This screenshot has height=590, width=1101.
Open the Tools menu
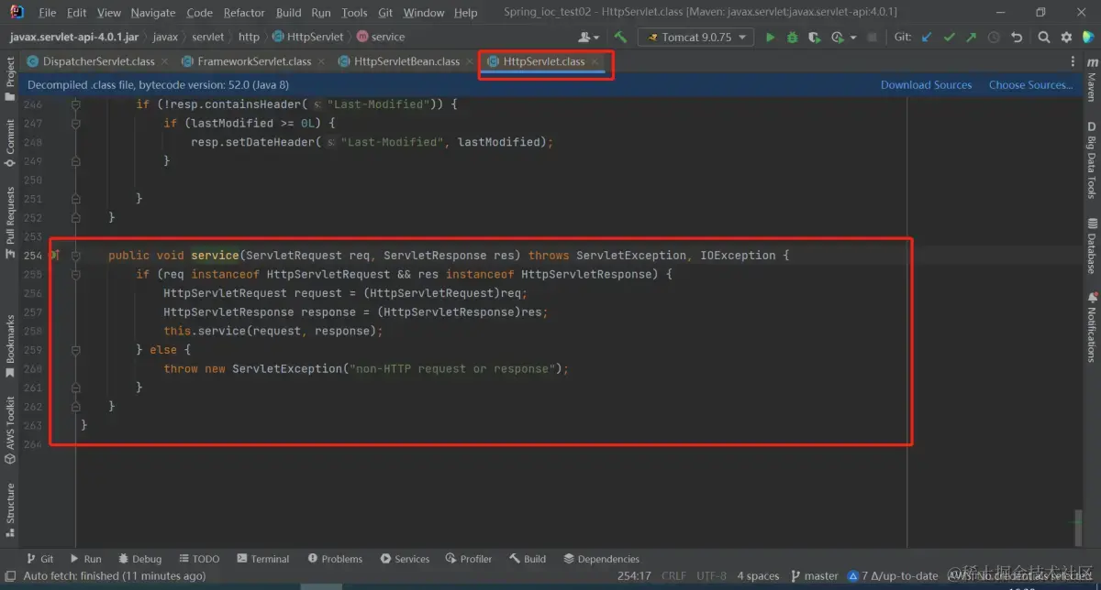(x=354, y=13)
